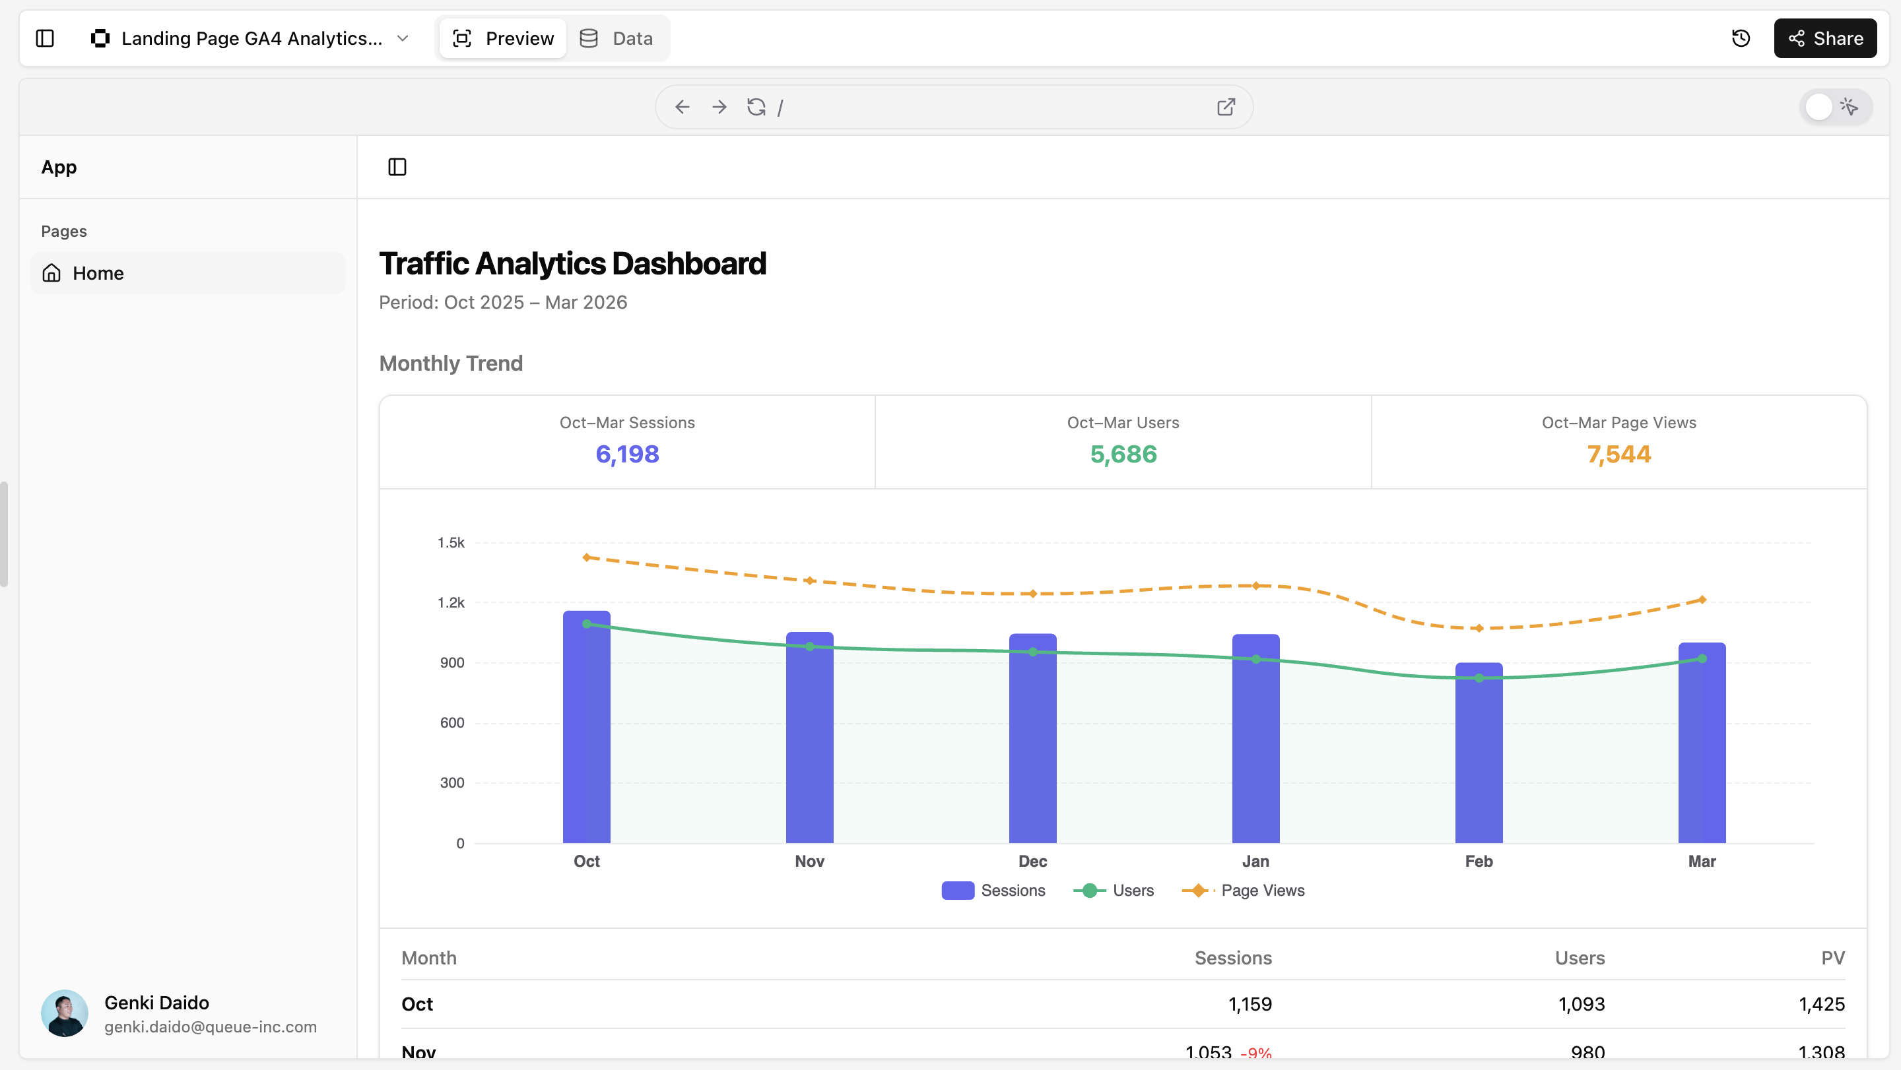This screenshot has height=1070, width=1901.
Task: Open preview in new window icon
Action: click(x=1226, y=107)
